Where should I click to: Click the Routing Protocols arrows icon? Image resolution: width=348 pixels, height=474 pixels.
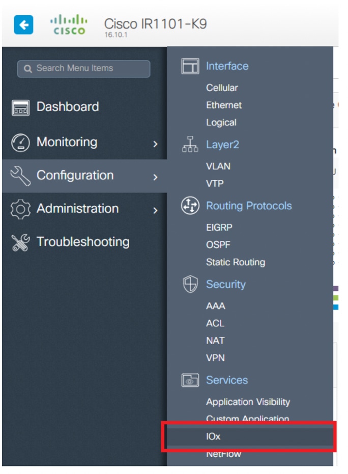(190, 206)
